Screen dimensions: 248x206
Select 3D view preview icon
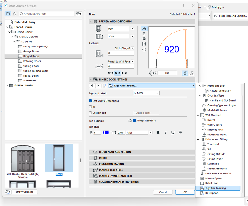(x=144, y=39)
